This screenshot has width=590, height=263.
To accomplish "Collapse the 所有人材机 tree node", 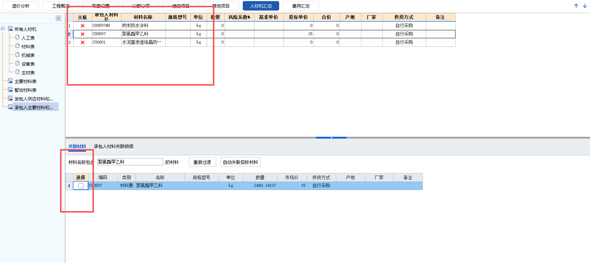I will pyautogui.click(x=3, y=29).
